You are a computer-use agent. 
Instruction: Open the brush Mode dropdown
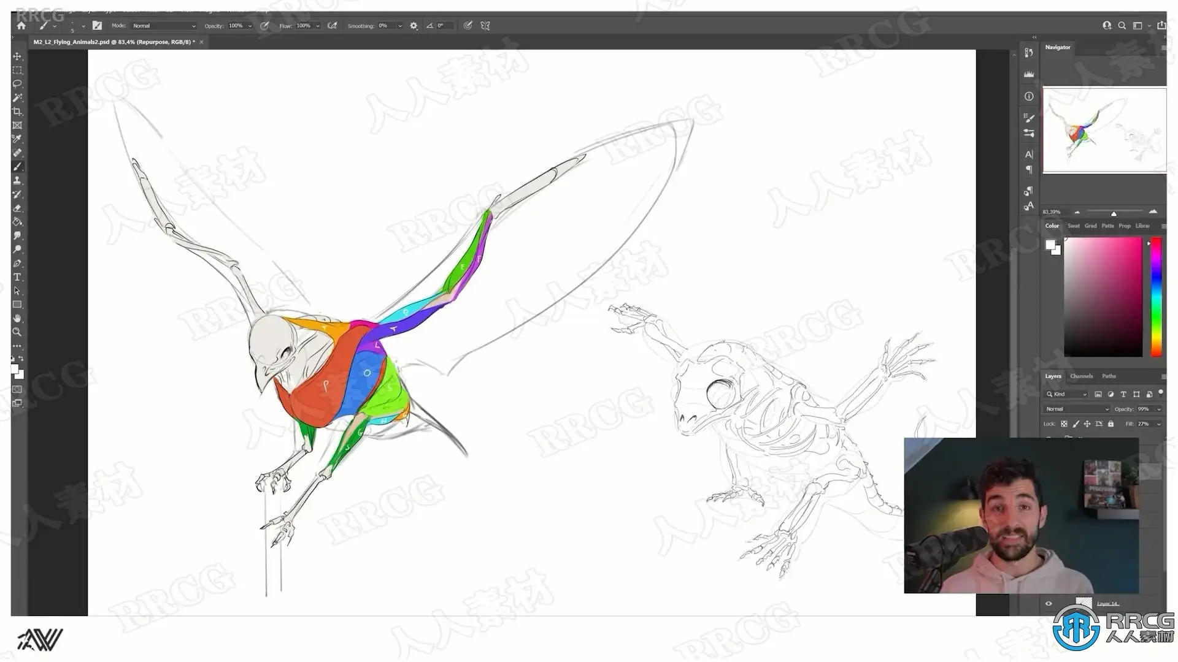pyautogui.click(x=164, y=26)
